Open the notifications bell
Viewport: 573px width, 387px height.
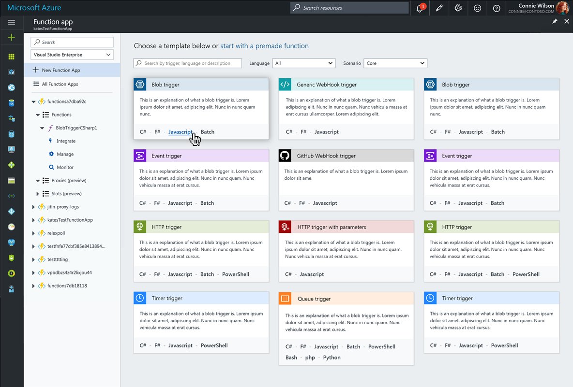click(420, 8)
